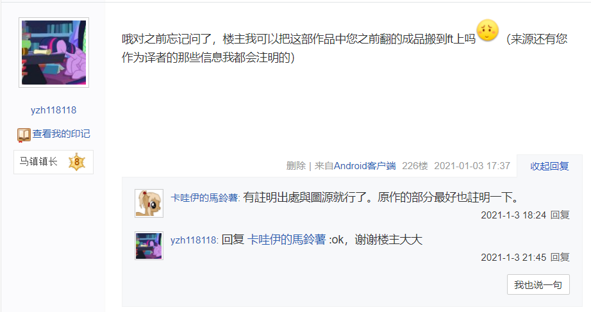Viewport: 591px width, 312px height.
Task: Reply to the 21:45 comment
Action: pos(560,257)
